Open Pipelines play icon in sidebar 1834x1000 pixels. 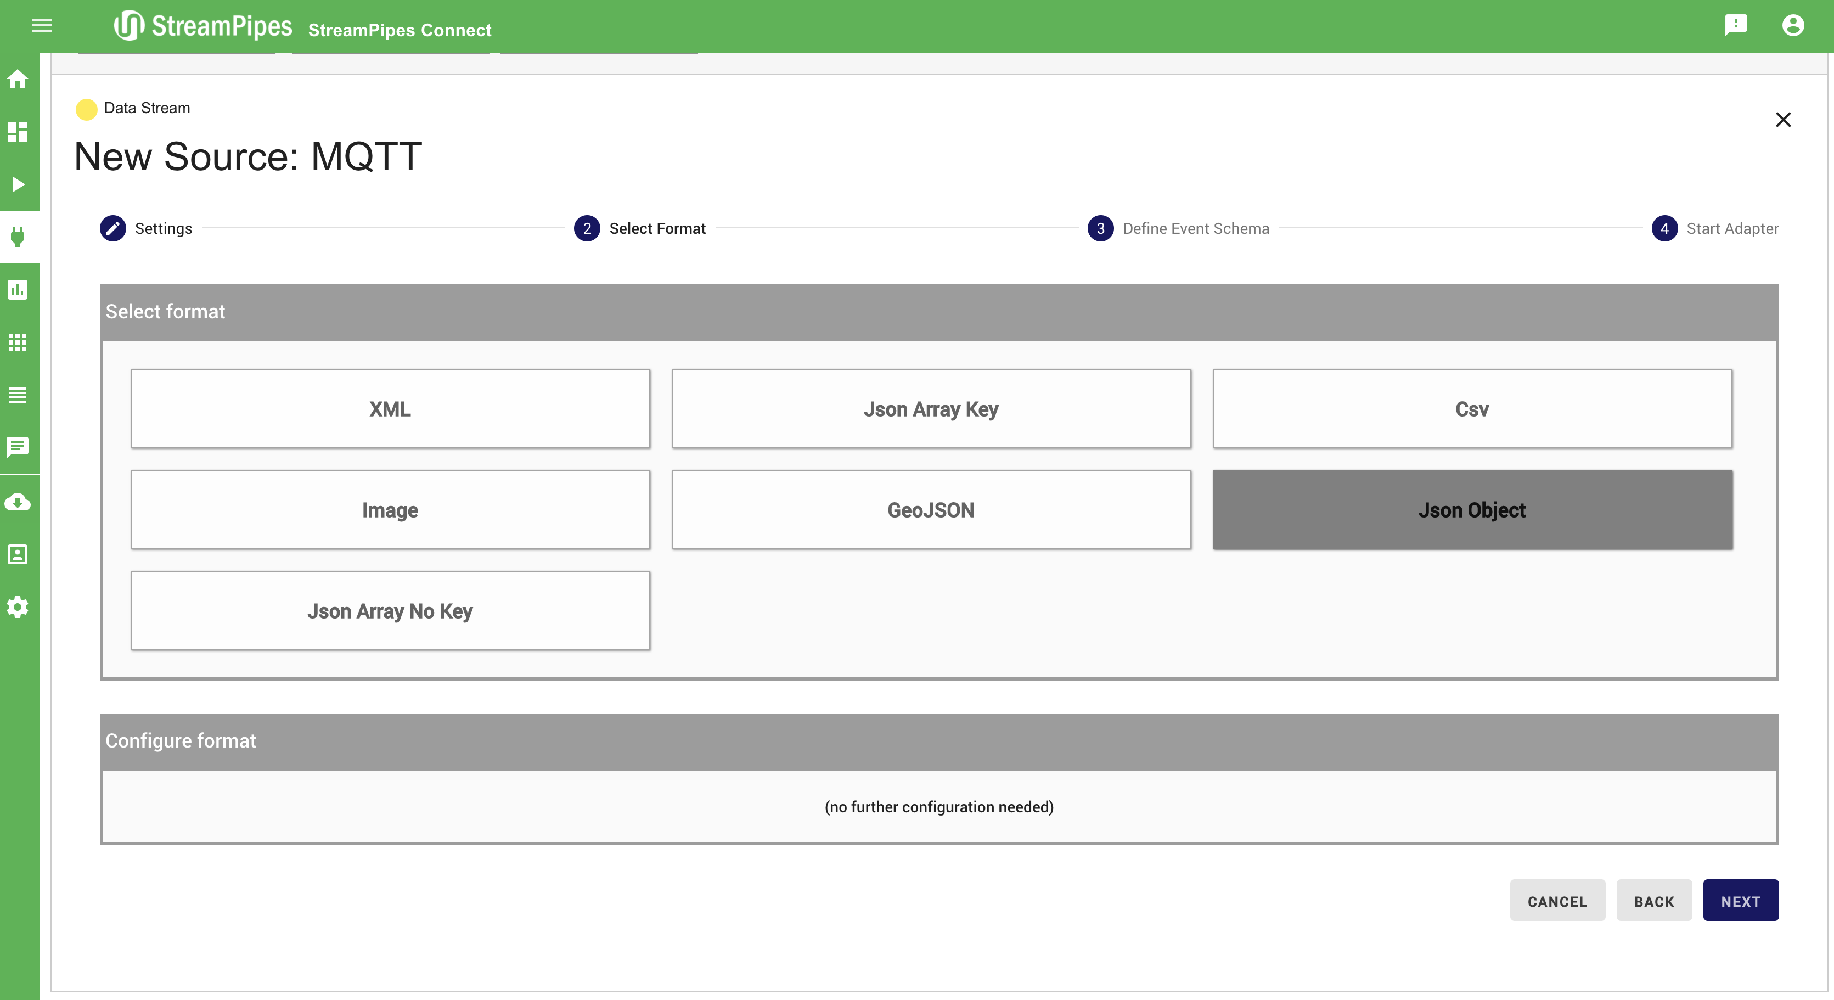[x=18, y=184]
